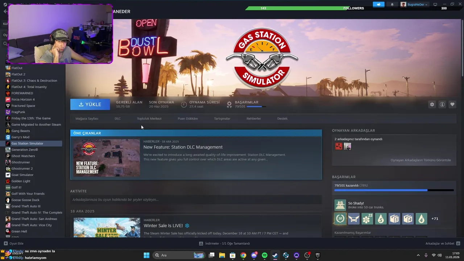The height and width of the screenshot is (261, 464).
Task: Open red friend avatar in Oynayan Arkadaşlar
Action: coord(339,146)
